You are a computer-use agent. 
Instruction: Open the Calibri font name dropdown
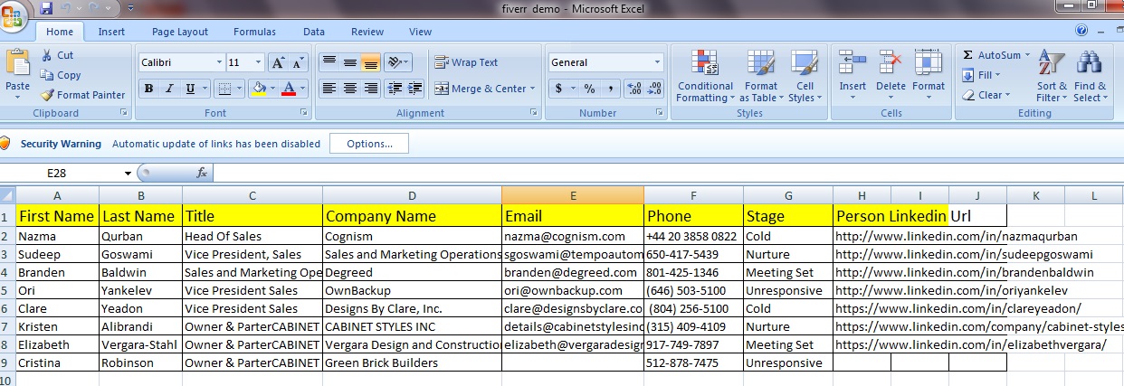[x=219, y=62]
